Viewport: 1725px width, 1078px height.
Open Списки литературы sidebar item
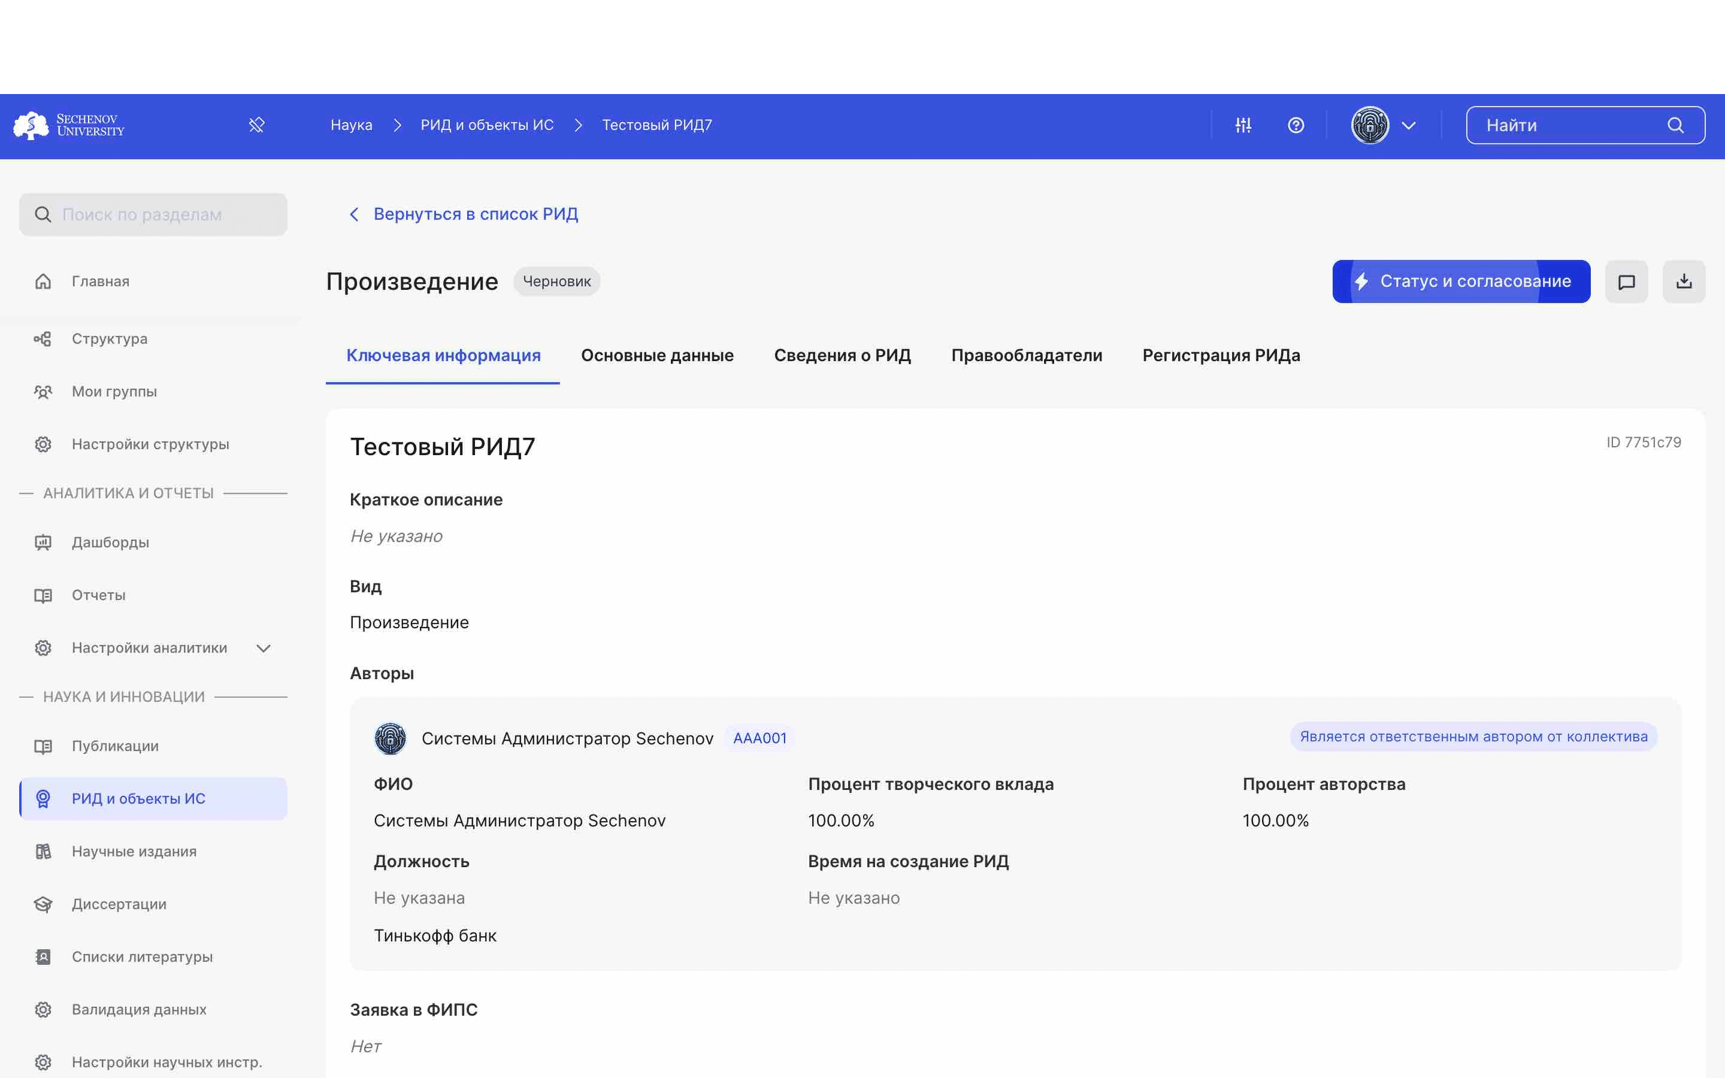tap(153, 957)
